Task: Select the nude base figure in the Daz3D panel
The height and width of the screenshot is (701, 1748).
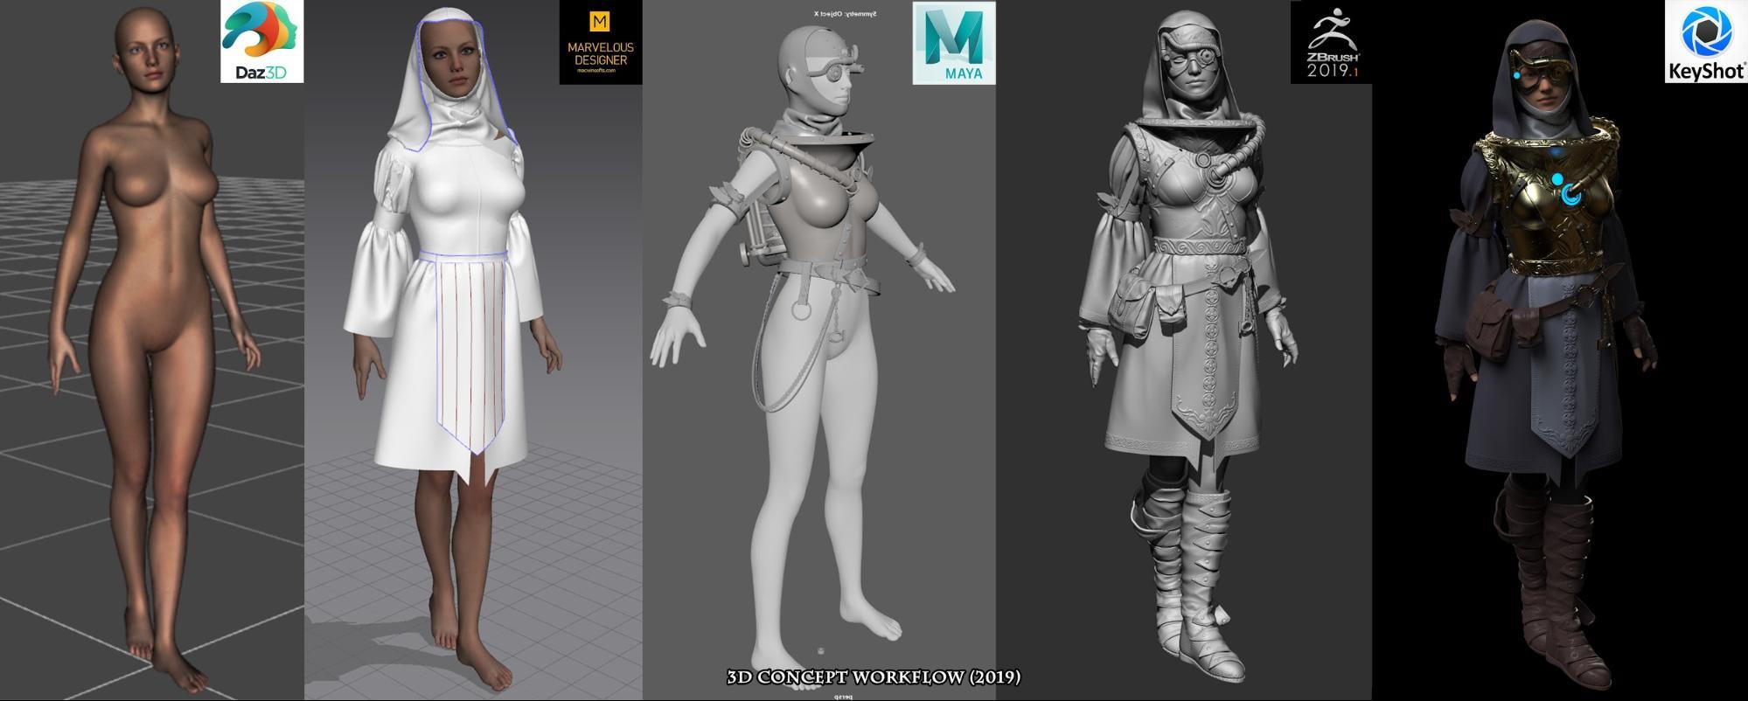Action: pos(154,350)
